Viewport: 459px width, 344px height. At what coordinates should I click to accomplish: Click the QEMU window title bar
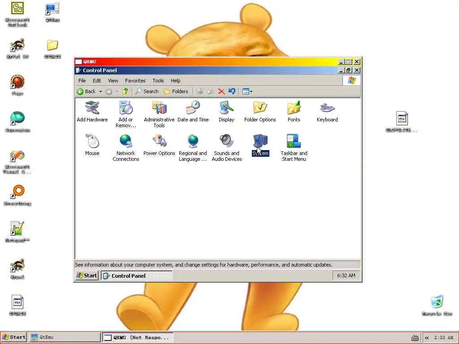pos(206,62)
